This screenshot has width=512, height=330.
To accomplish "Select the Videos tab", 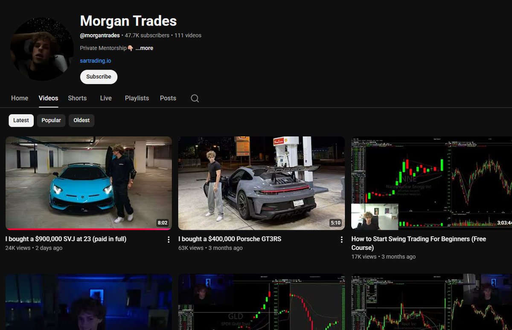I will [x=48, y=98].
